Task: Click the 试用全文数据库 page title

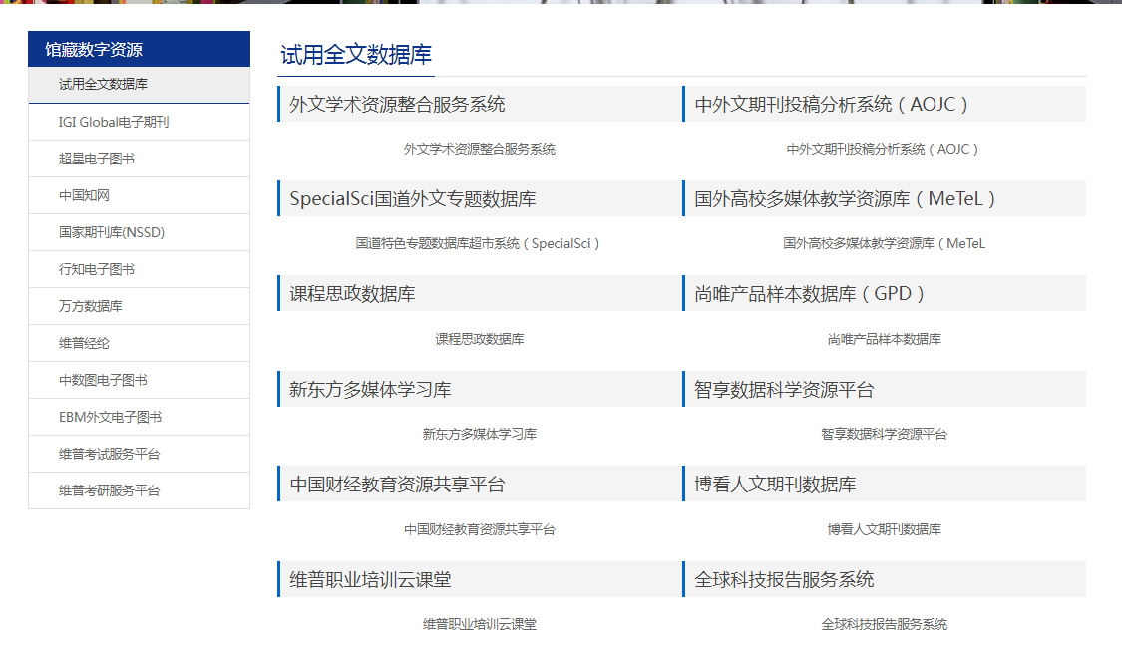Action: click(x=356, y=55)
